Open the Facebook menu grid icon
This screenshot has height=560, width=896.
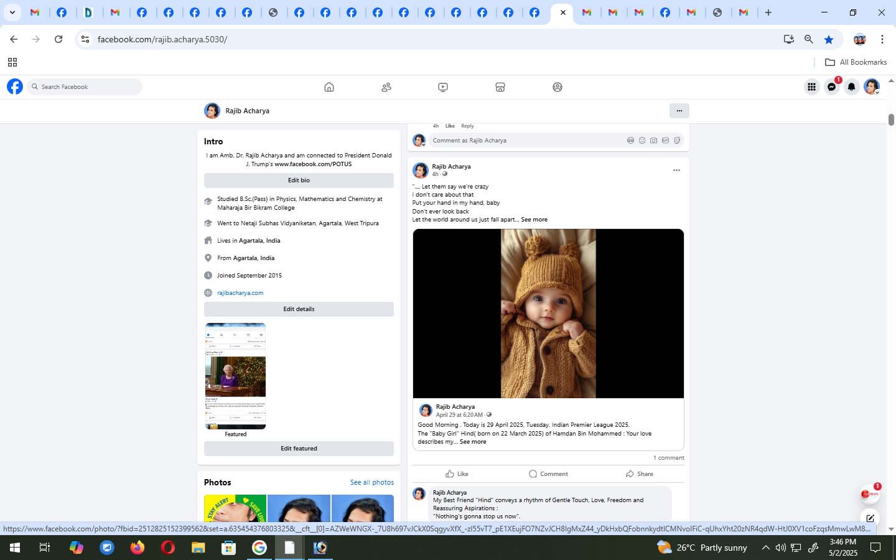point(811,87)
